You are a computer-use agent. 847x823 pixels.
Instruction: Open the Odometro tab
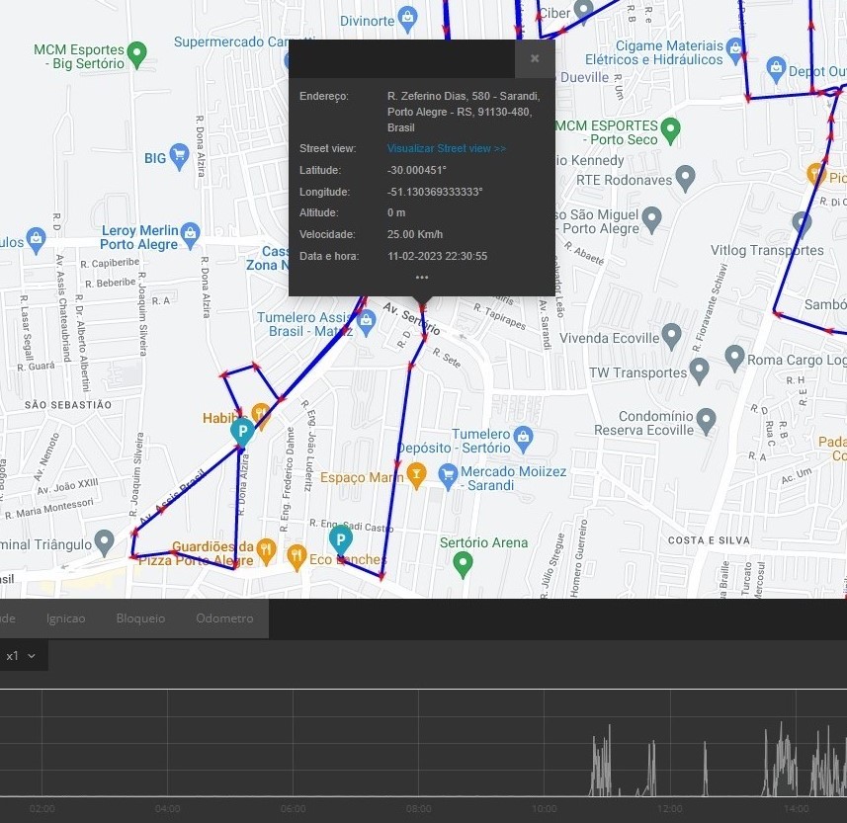pos(224,618)
